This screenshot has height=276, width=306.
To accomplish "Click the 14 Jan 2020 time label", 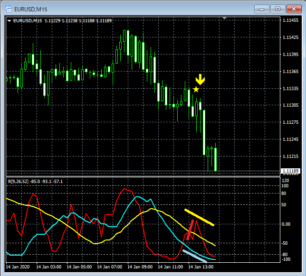I will [18, 267].
